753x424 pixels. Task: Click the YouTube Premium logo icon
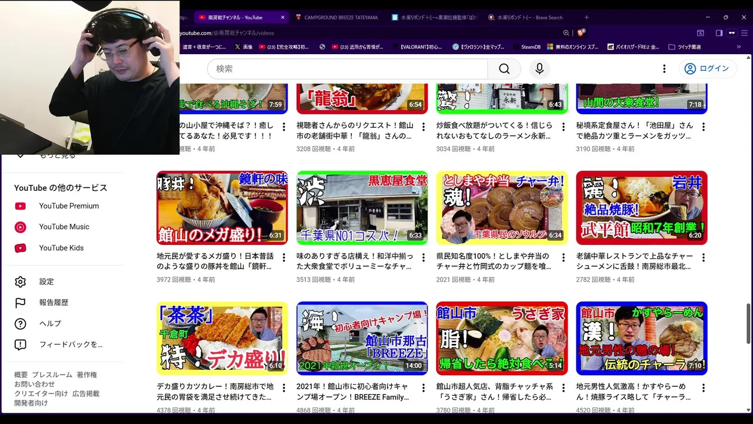click(x=21, y=206)
